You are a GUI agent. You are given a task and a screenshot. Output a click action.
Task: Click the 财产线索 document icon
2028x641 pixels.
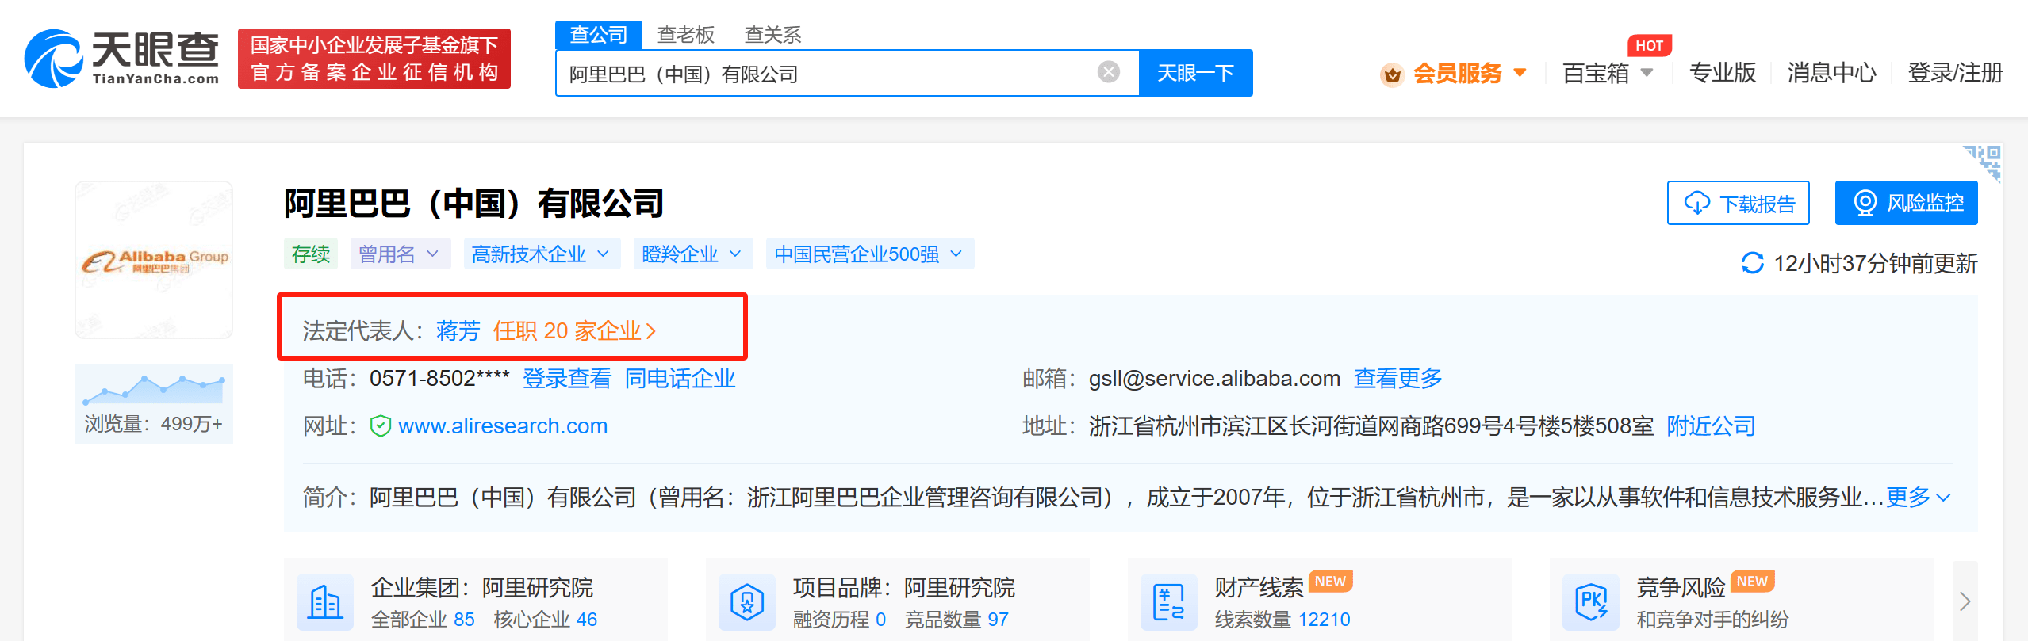(x=1169, y=602)
